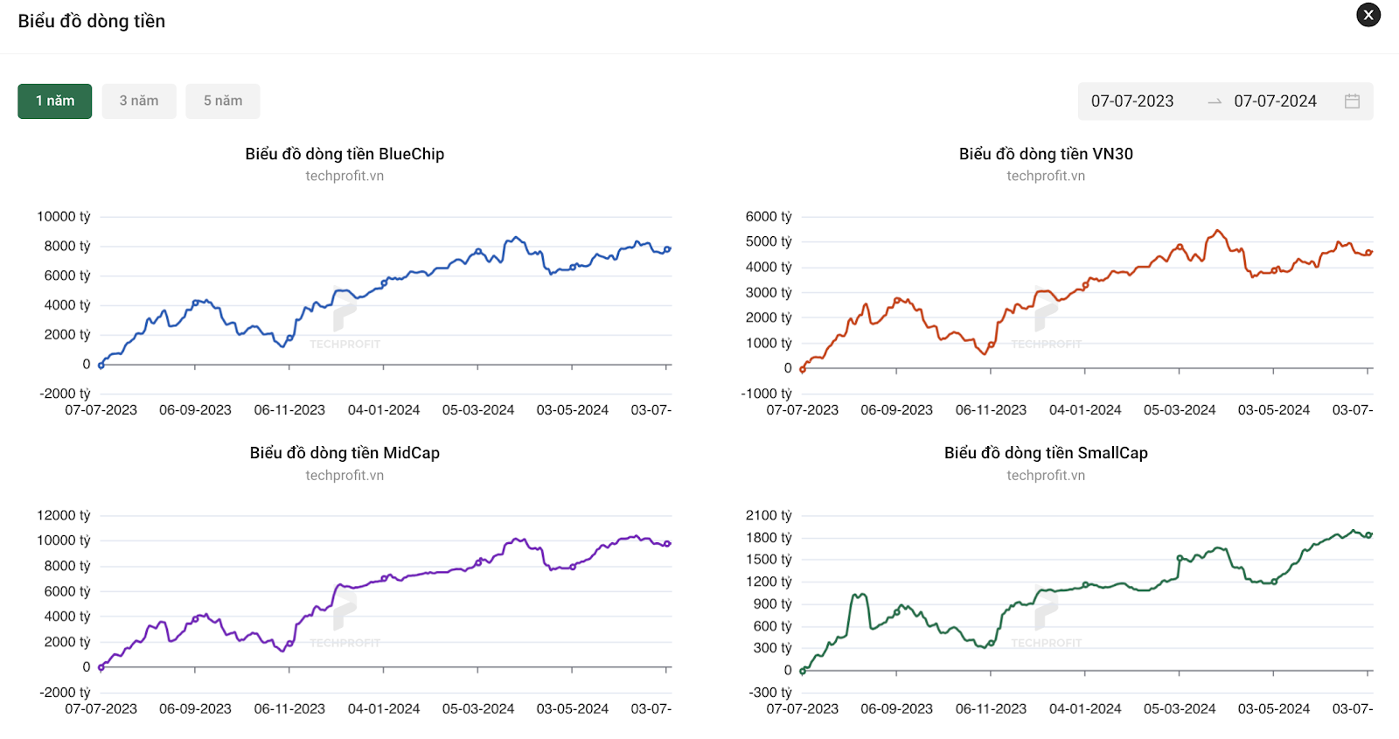Click the BlueChip line's starting point marker
This screenshot has width=1399, height=739.
[101, 366]
